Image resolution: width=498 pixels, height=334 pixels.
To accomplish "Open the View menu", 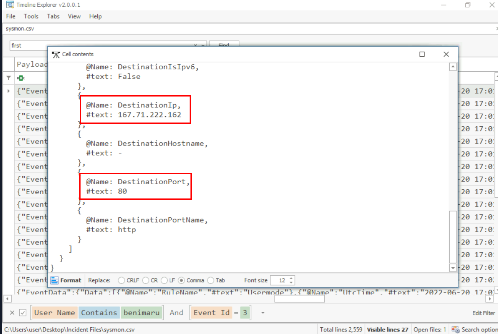I will pos(74,16).
